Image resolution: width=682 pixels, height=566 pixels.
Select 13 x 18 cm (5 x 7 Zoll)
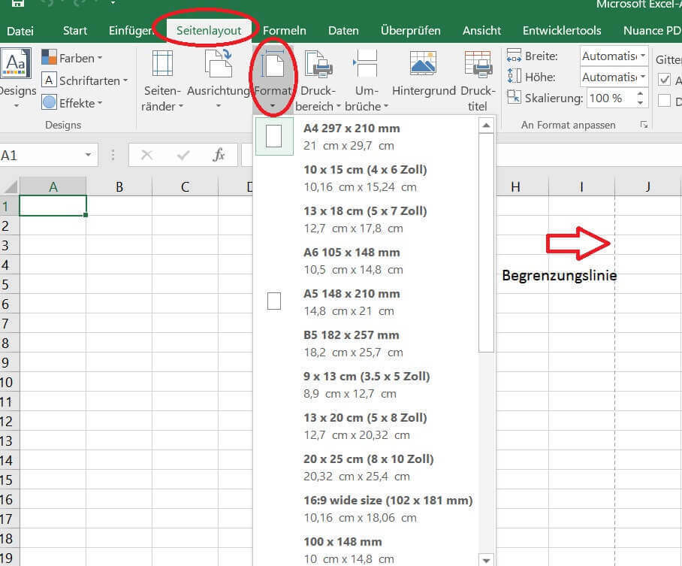pyautogui.click(x=367, y=219)
